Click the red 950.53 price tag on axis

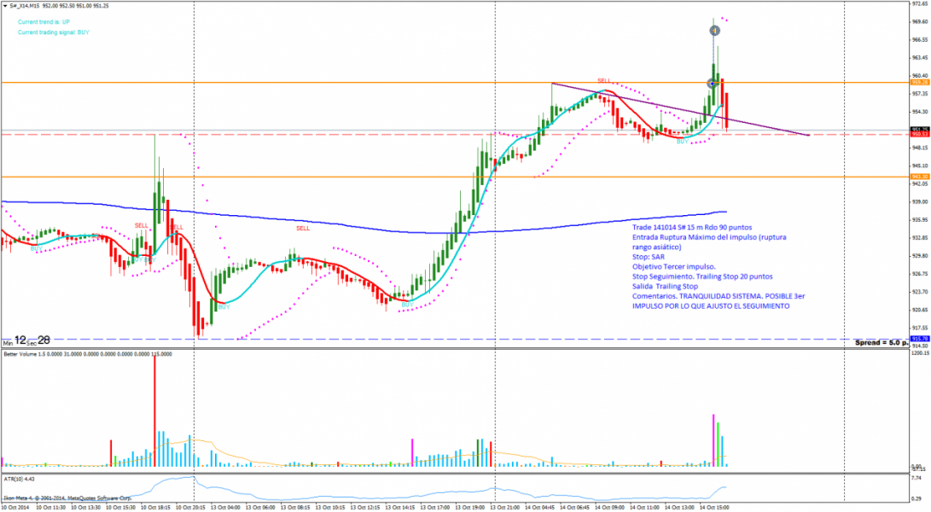[919, 134]
